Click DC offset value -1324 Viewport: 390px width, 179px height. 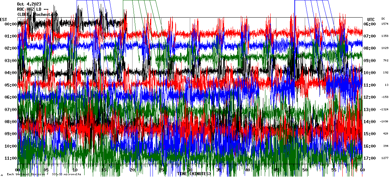(x=384, y=110)
